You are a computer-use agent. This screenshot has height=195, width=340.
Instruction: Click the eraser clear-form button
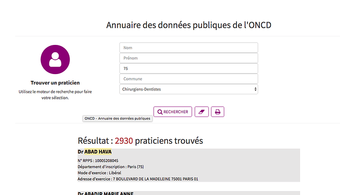[202, 112]
